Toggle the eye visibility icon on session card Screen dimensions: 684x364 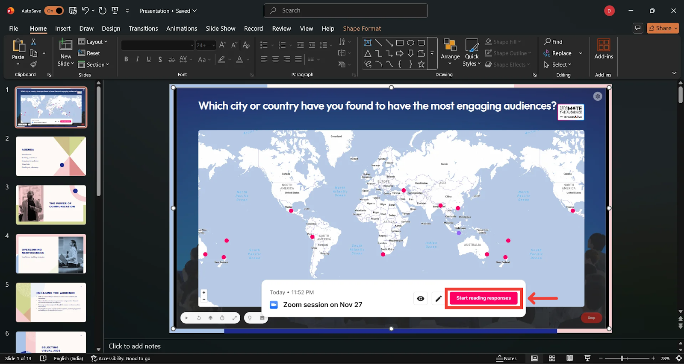[x=421, y=299]
